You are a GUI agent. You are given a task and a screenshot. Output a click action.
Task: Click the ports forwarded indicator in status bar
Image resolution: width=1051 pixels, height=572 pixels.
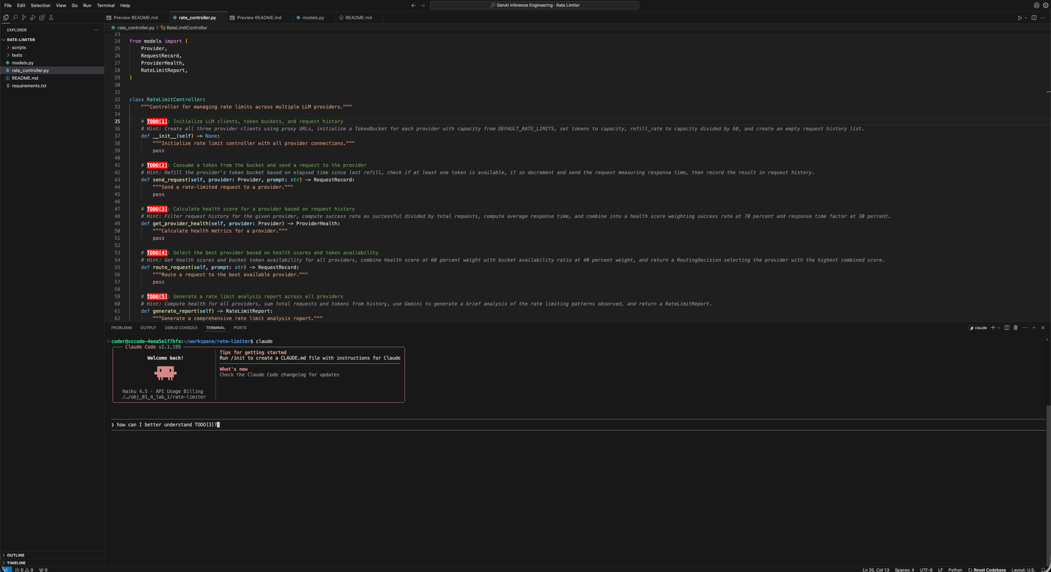43,569
